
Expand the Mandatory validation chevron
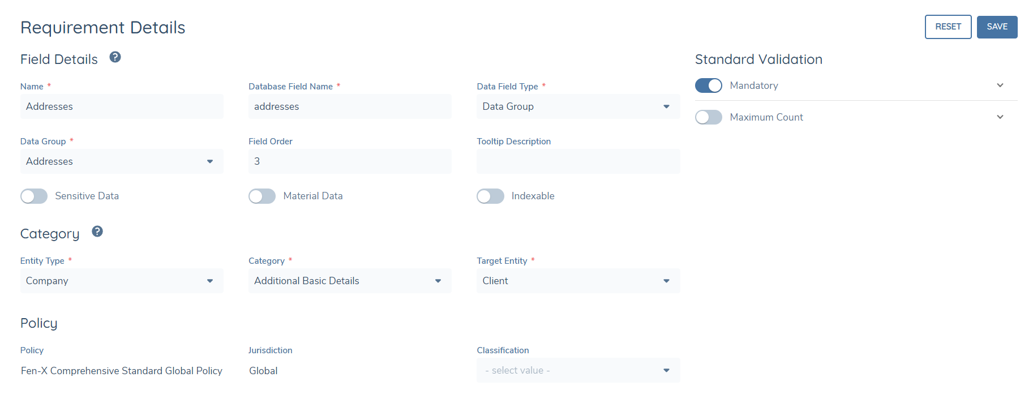1000,85
